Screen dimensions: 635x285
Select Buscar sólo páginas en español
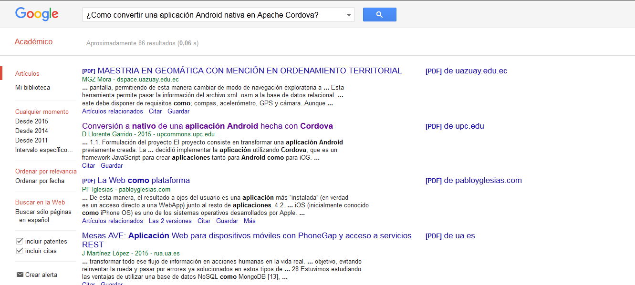click(43, 216)
